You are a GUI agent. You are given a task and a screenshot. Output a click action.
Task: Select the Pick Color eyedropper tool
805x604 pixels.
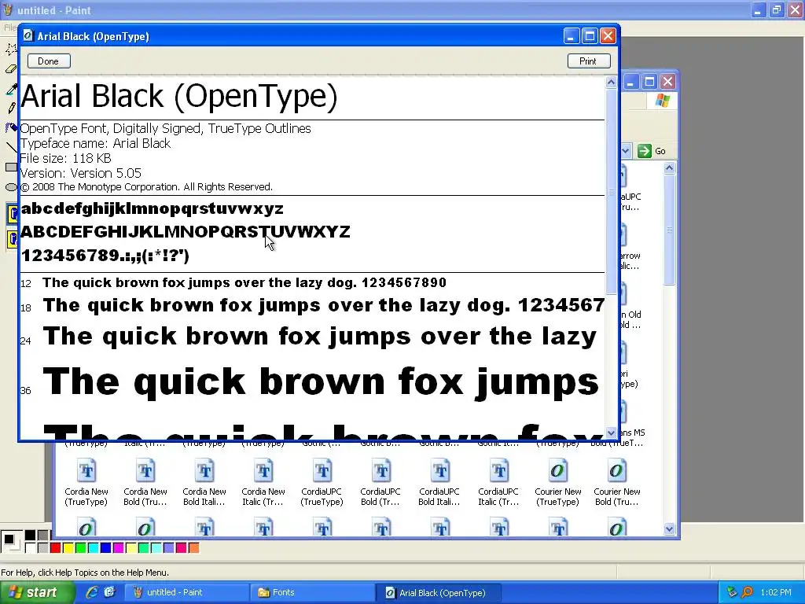10,88
